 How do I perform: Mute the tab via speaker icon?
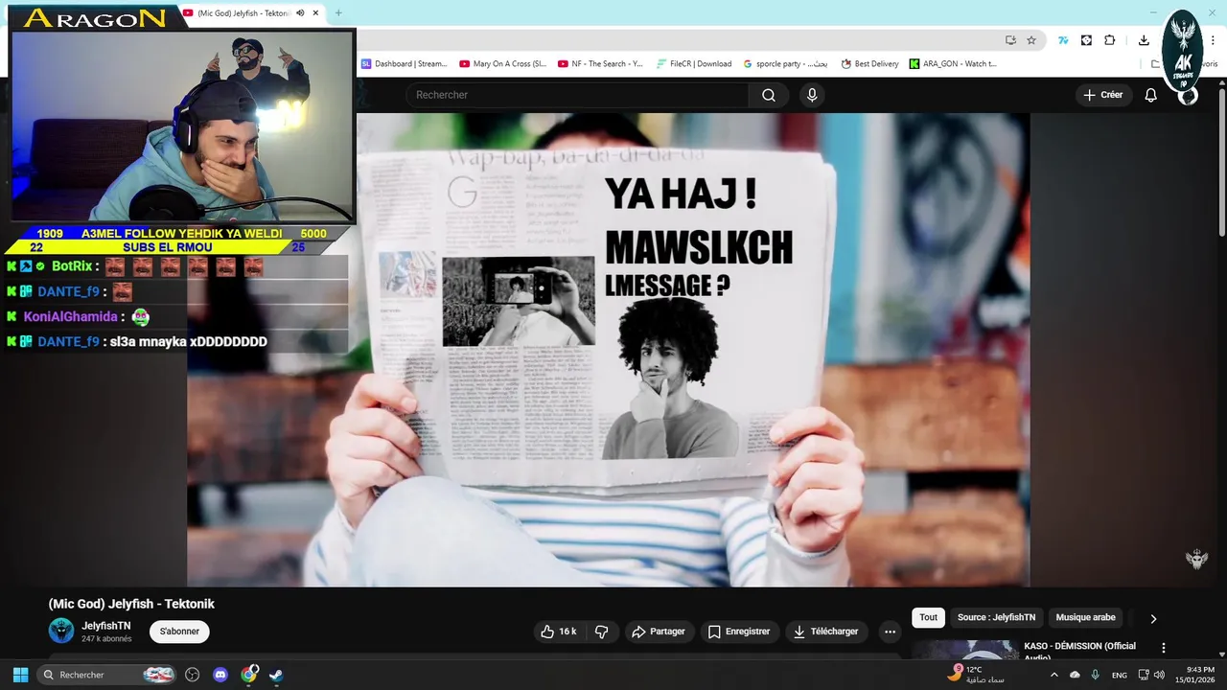coord(300,13)
